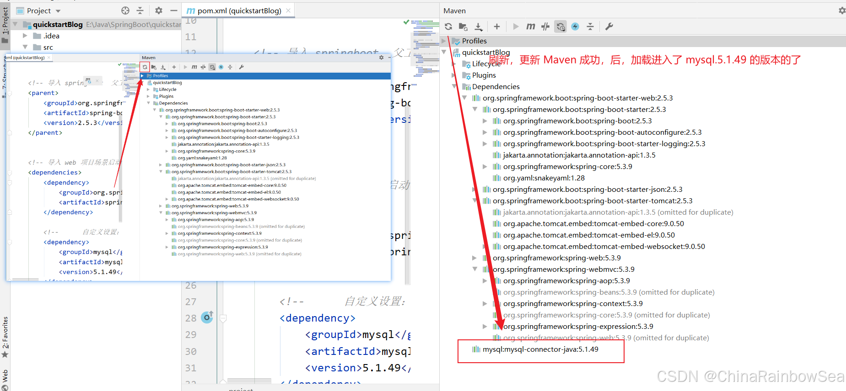The width and height of the screenshot is (846, 391).
Task: Toggle the highlighted refresh-clock button in right Maven toolbar
Action: 560,26
